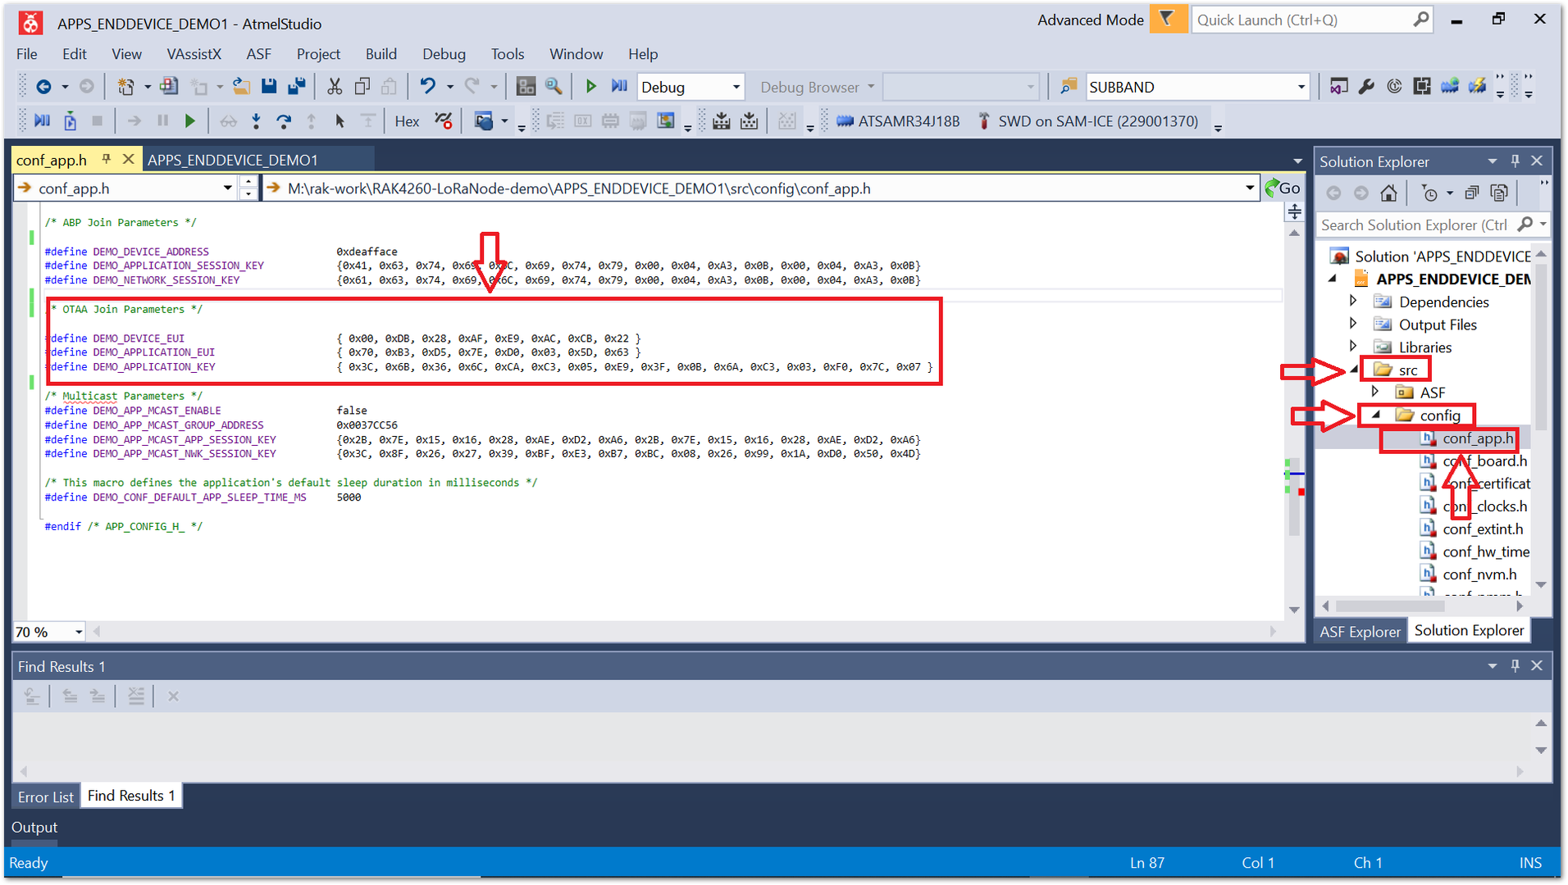Click the Solution Explorer horizontal scrollbar

point(1389,606)
